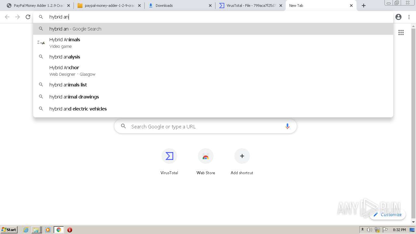The image size is (416, 234).
Task: Launch Internet Explorer from the taskbar
Action: click(x=26, y=230)
